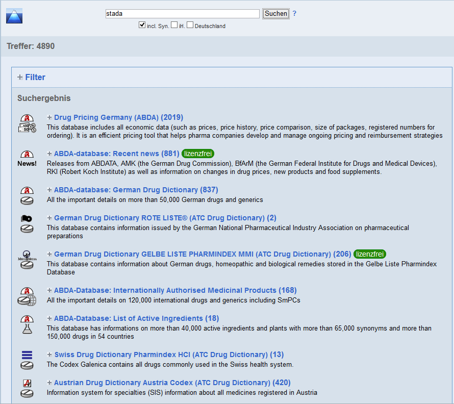Expand ABDA German Drug Dictionary plus sign
Image resolution: width=454 pixels, height=404 pixels.
click(49, 190)
